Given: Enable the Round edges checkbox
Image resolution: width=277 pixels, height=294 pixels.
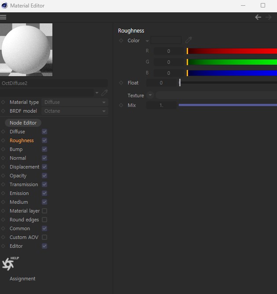Looking at the screenshot, I should pos(44,220).
